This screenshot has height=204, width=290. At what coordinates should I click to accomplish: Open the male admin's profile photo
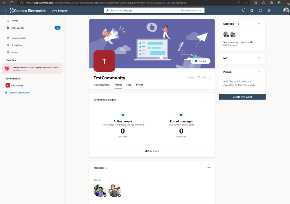[114, 190]
